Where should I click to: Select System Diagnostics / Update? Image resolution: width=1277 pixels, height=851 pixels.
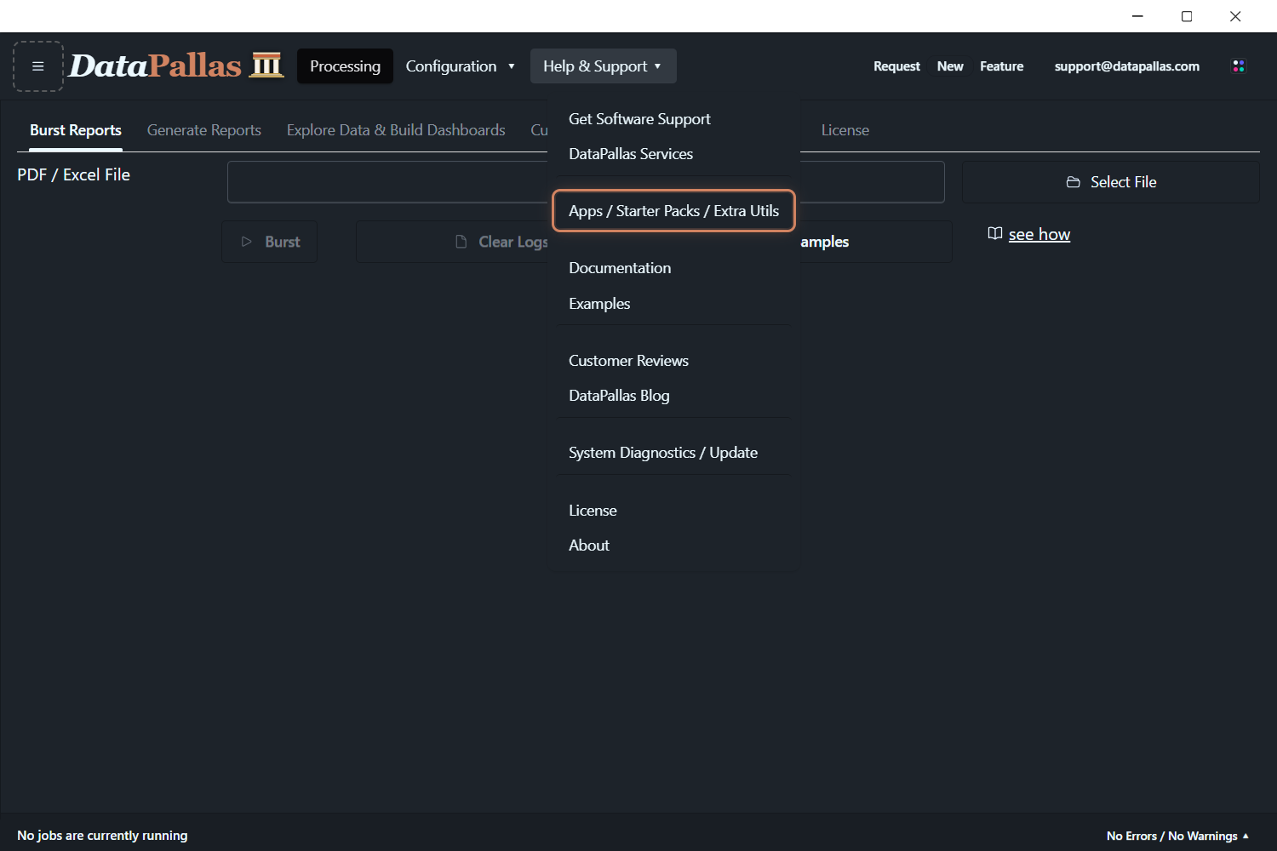[663, 453]
